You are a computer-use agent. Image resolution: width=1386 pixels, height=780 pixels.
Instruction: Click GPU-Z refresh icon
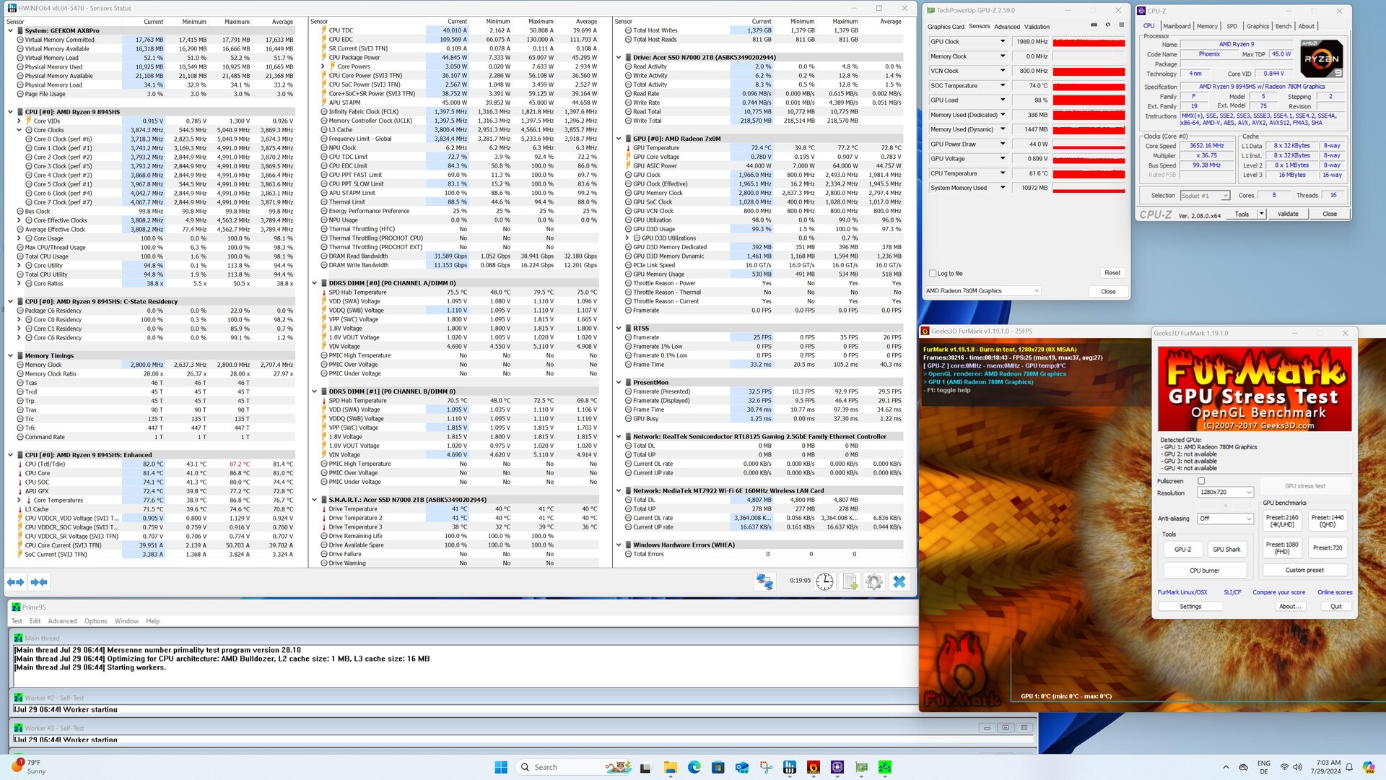click(x=1107, y=25)
